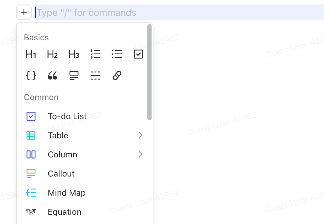Expand the Column submenu arrow
The image size is (324, 224).
coord(141,155)
